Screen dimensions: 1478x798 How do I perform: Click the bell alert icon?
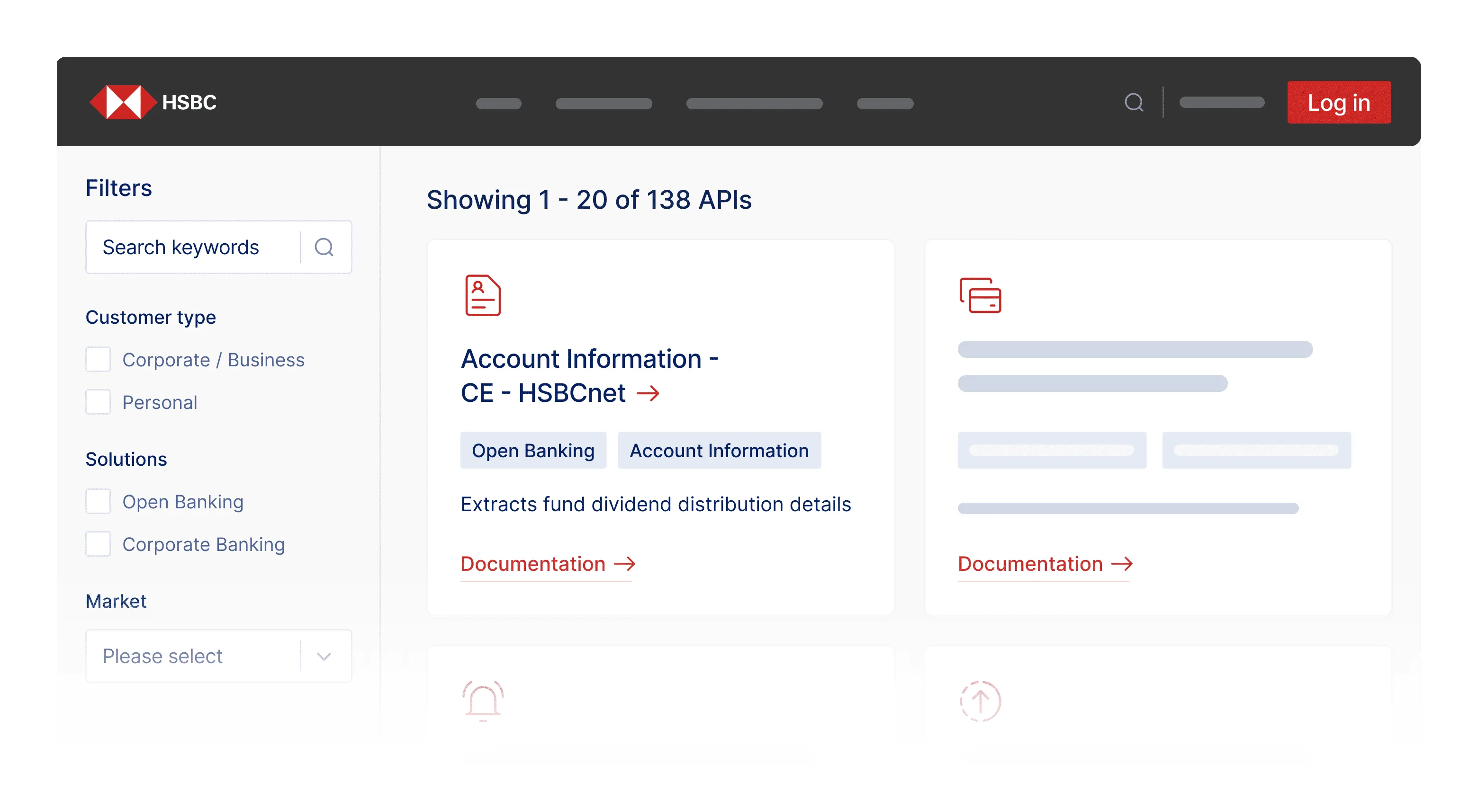point(483,700)
